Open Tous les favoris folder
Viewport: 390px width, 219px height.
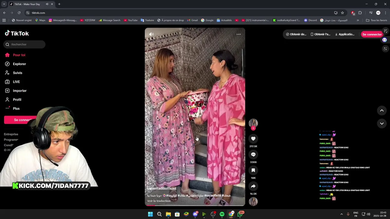click(376, 20)
